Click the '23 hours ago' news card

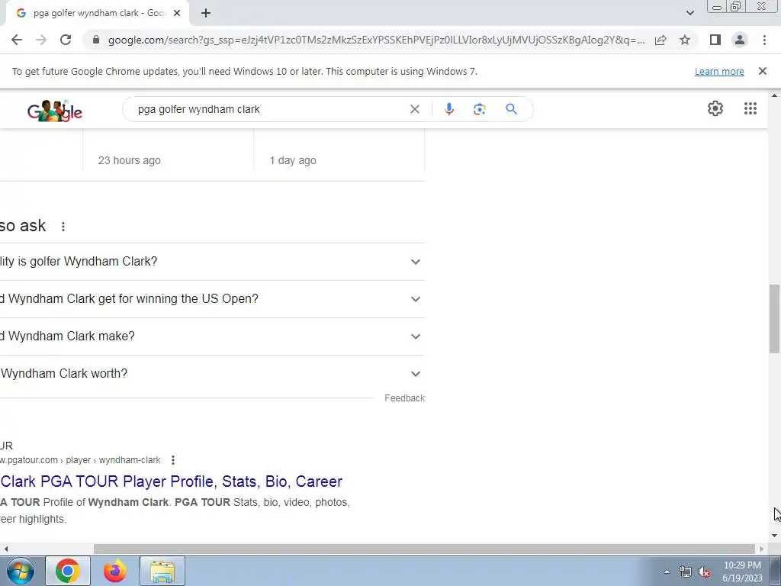169,150
